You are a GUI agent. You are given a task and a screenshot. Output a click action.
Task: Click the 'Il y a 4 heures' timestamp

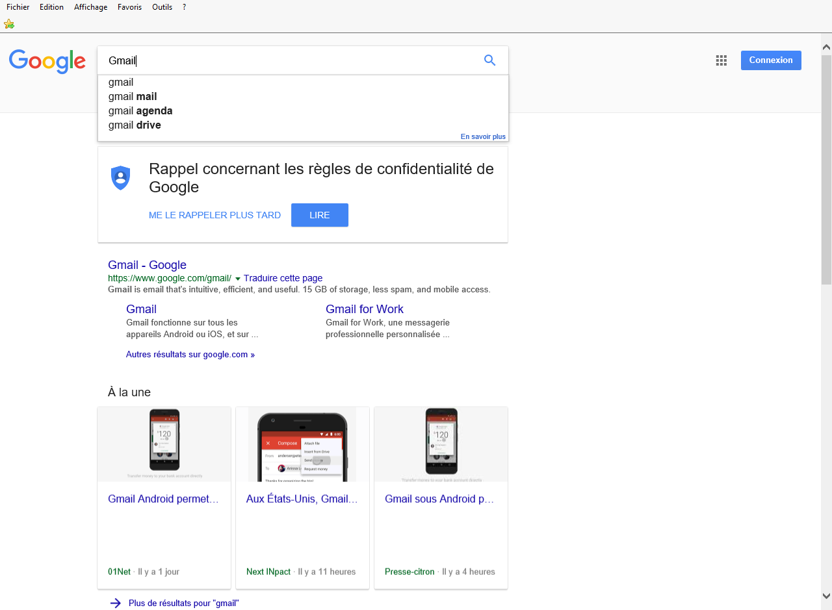click(x=469, y=572)
